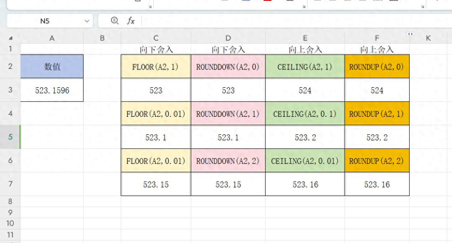Select row 9 header

[10, 213]
